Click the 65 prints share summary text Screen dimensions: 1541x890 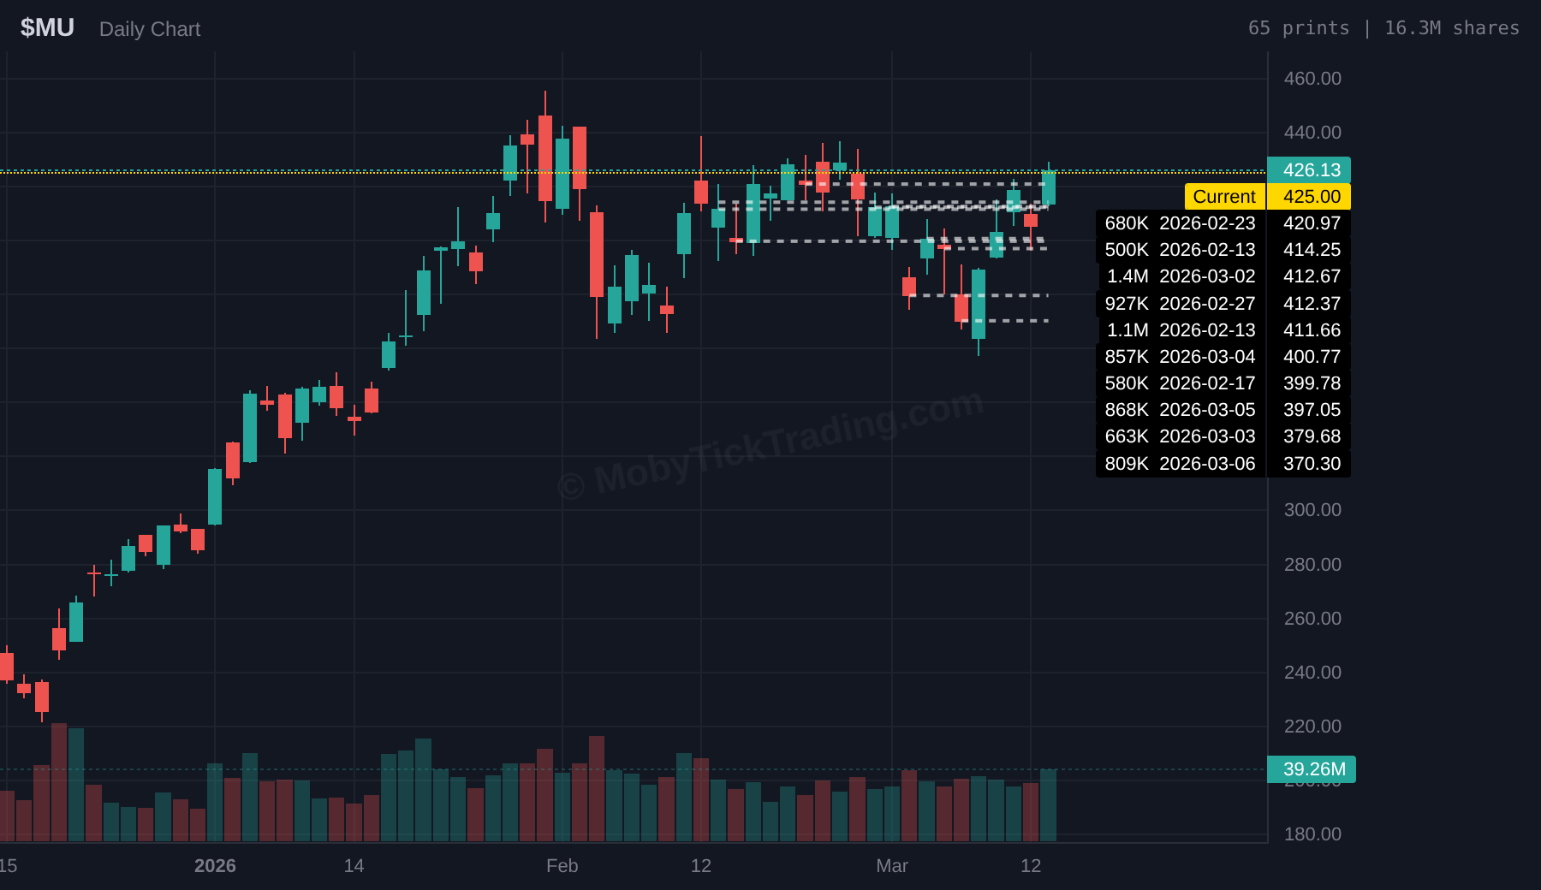1383,28
